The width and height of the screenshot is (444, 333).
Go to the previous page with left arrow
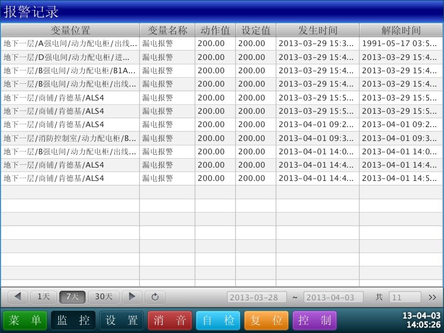tap(18, 297)
